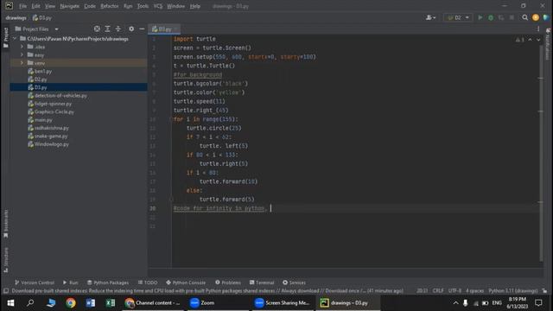Open the Edit menu

pos(35,6)
